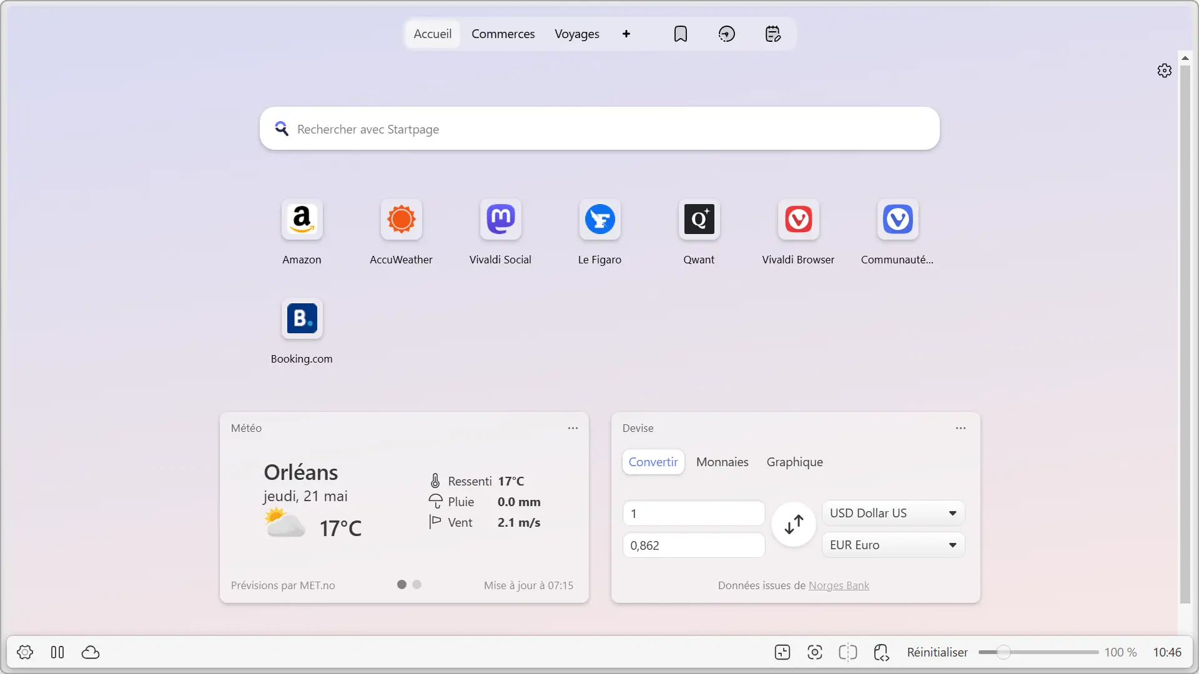Click the 17°C temperature reading
This screenshot has height=674, width=1199.
[340, 529]
